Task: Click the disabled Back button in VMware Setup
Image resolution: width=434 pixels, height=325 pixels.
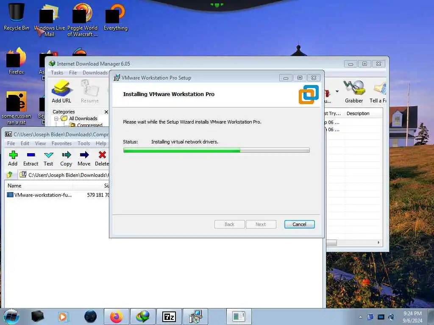Action: pos(229,224)
